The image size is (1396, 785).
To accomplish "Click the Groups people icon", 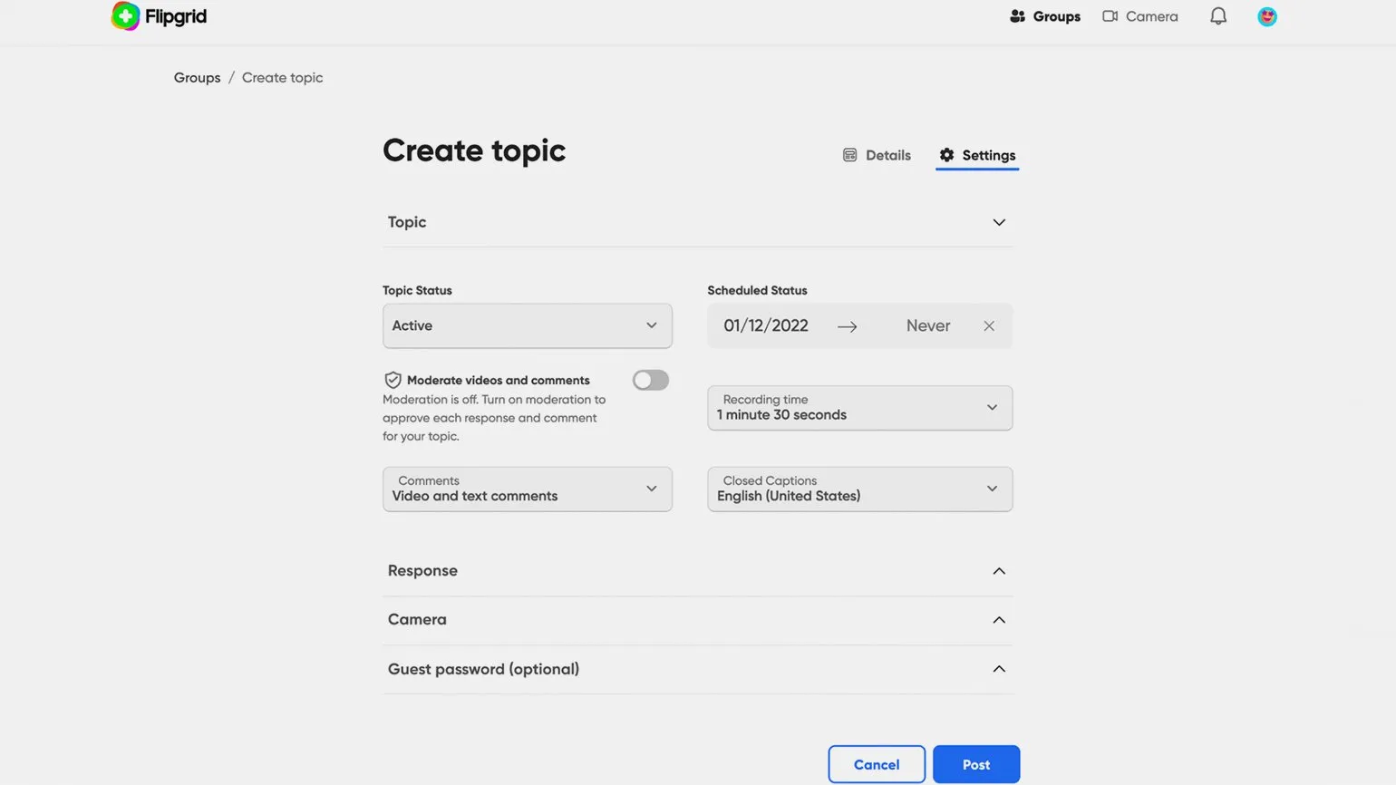I will [1017, 16].
